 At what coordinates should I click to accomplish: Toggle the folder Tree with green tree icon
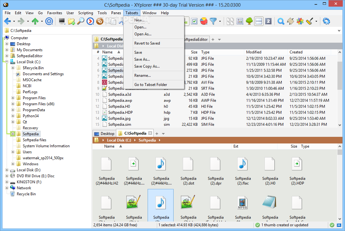coord(249,21)
